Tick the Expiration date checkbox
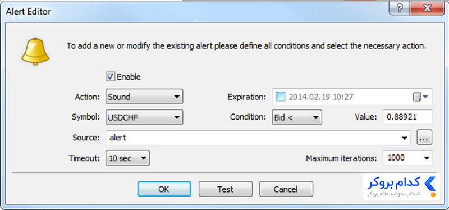This screenshot has width=449, height=210. click(x=280, y=97)
